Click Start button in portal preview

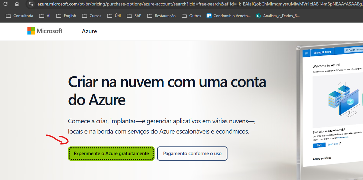point(319,145)
